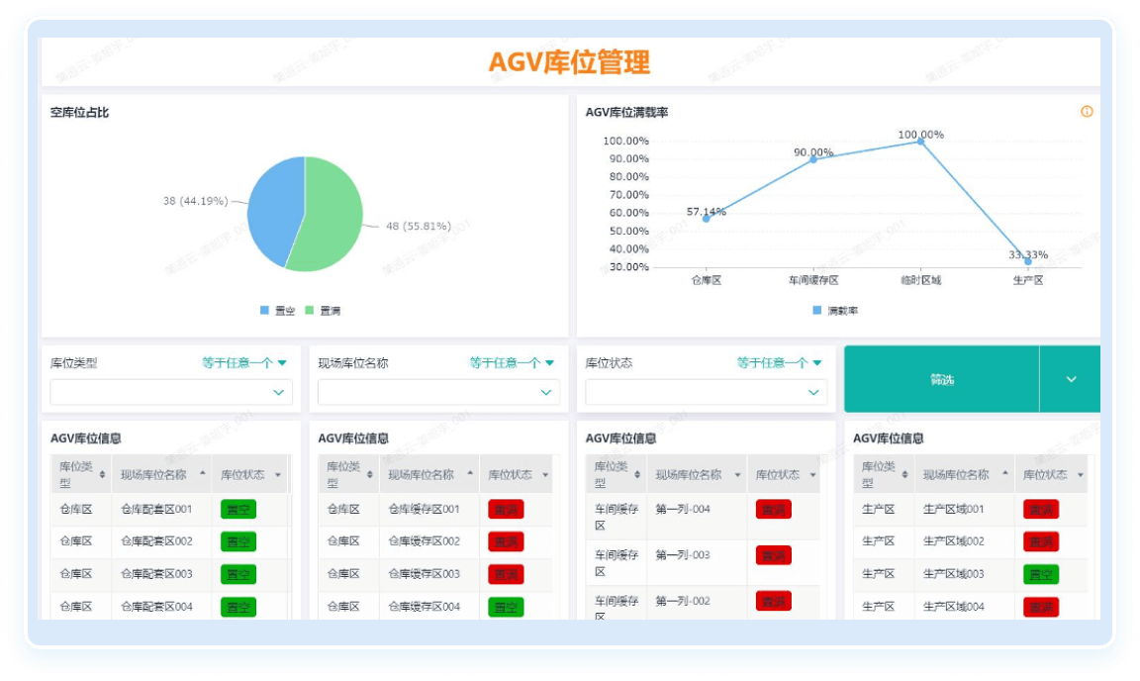Sort 库位状态 column in 生产区 table

pyautogui.click(x=1080, y=475)
